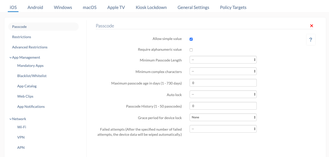
Task: Open Blacklist/Whitelist settings
Action: pos(32,76)
